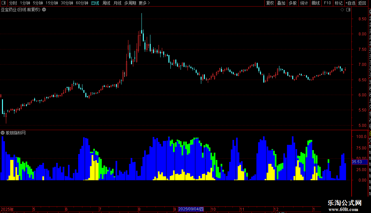Click the 8.00 price axis label

coord(362,34)
